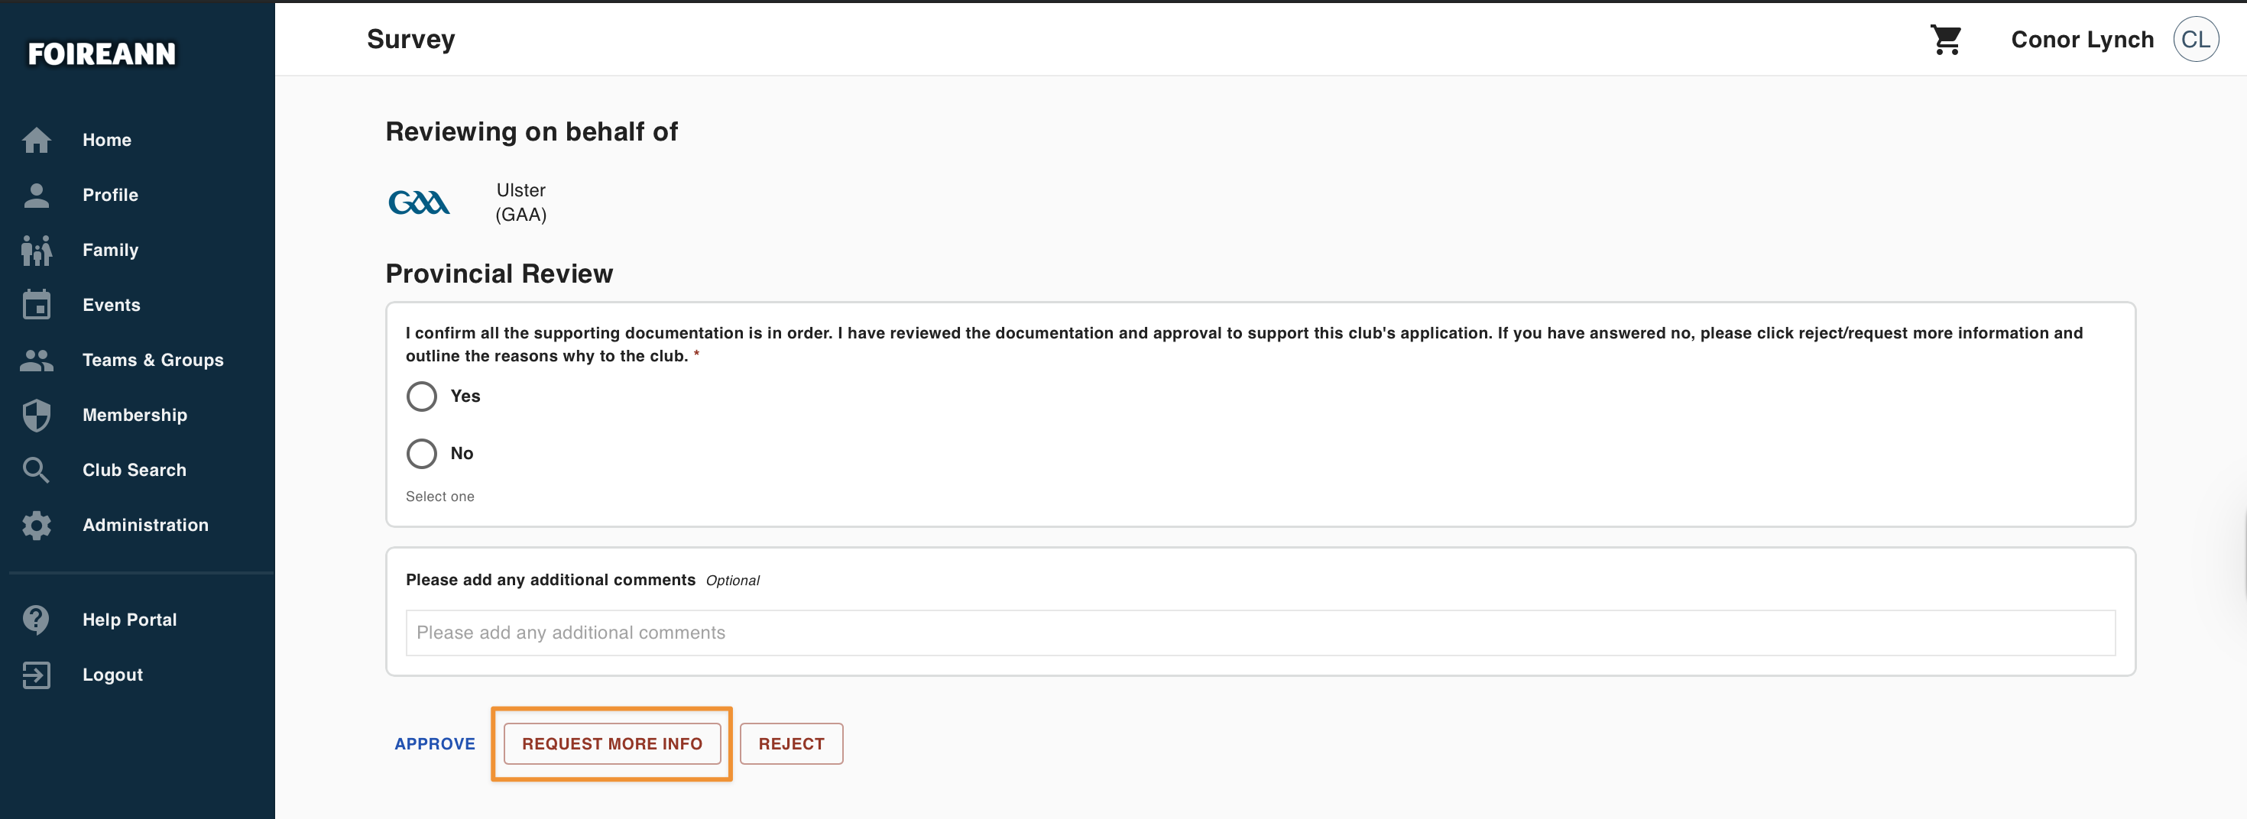The width and height of the screenshot is (2247, 819).
Task: Select the Yes radio button
Action: pyautogui.click(x=421, y=397)
